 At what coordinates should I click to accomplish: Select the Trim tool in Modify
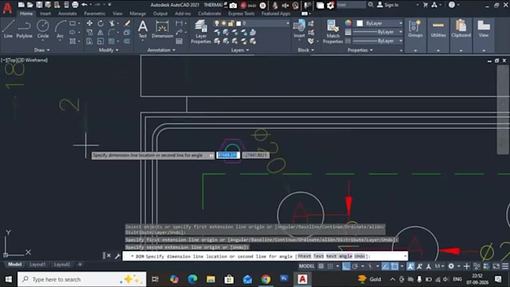coord(112,23)
